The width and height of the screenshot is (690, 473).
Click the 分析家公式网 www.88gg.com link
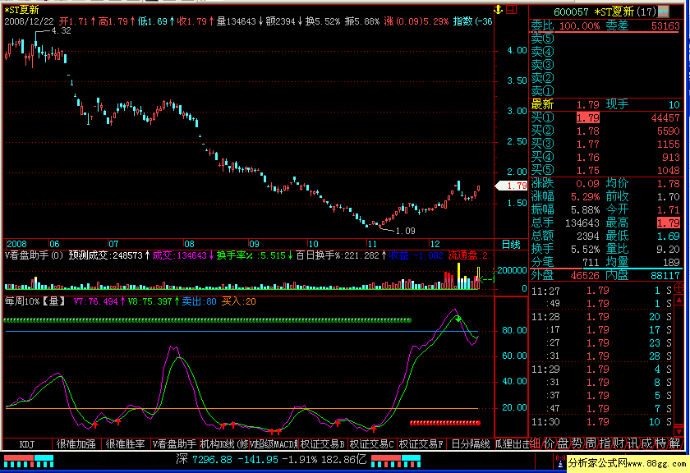(x=627, y=463)
